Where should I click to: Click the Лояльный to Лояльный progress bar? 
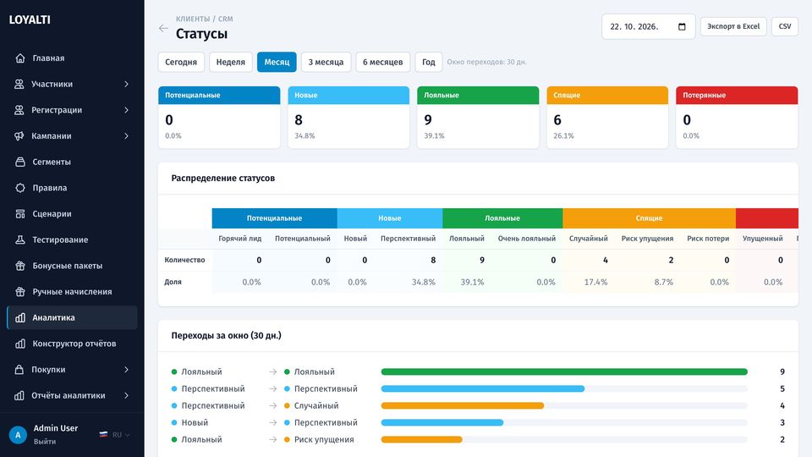coord(564,372)
